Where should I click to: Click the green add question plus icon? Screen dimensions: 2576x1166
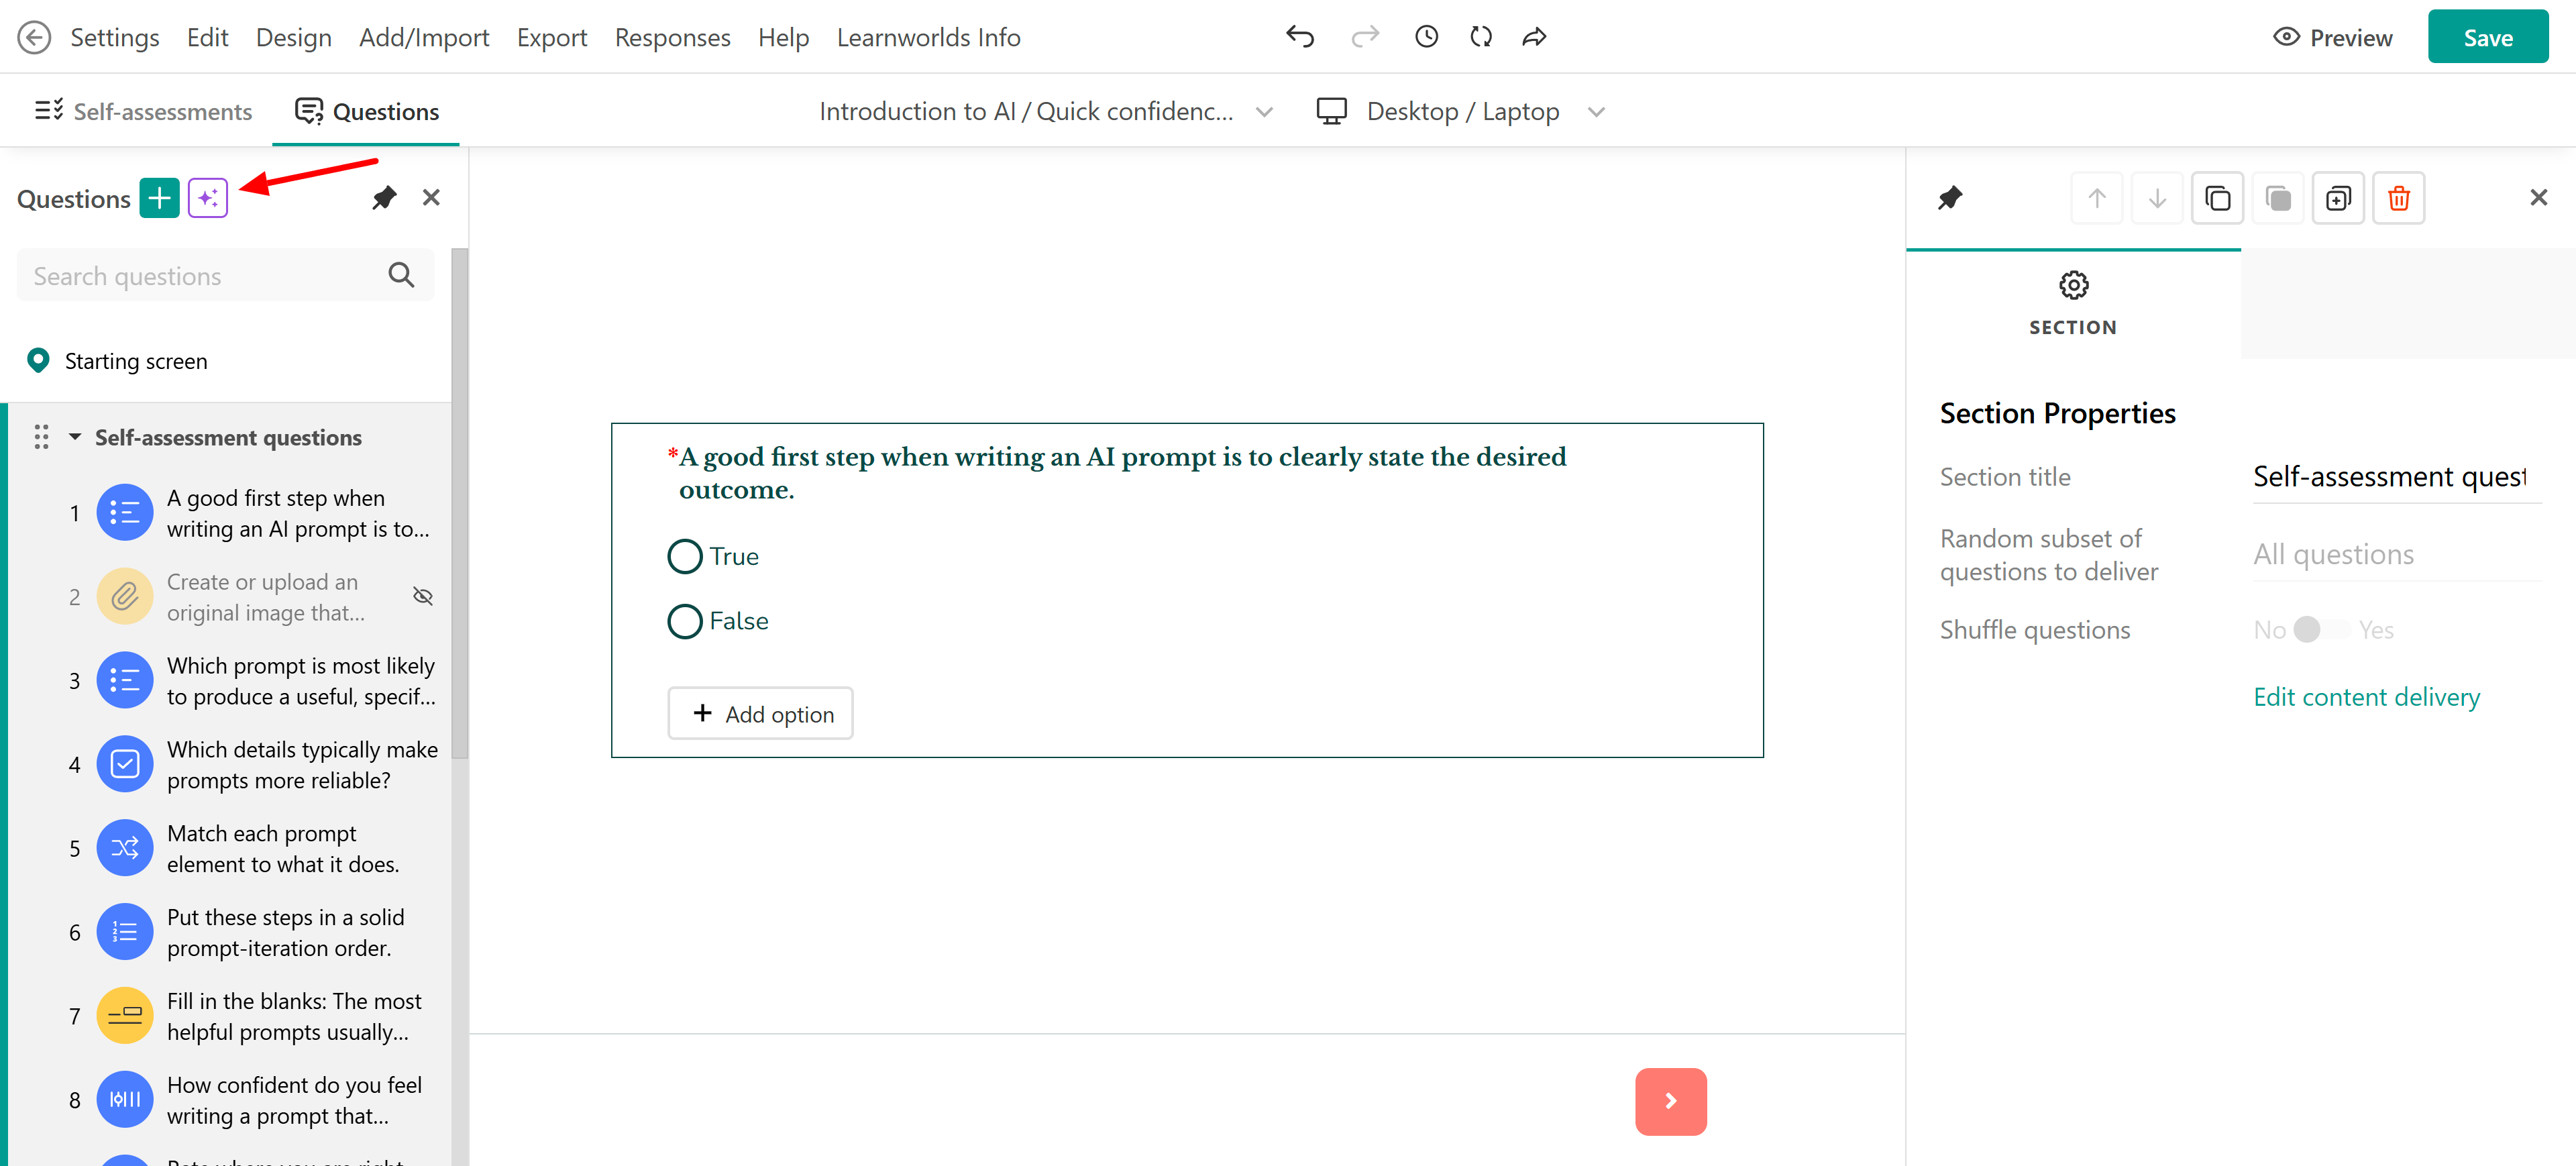[159, 198]
